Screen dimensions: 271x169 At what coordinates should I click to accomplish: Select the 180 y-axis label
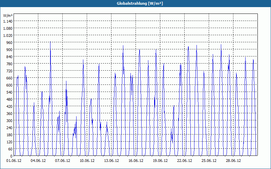(9, 135)
